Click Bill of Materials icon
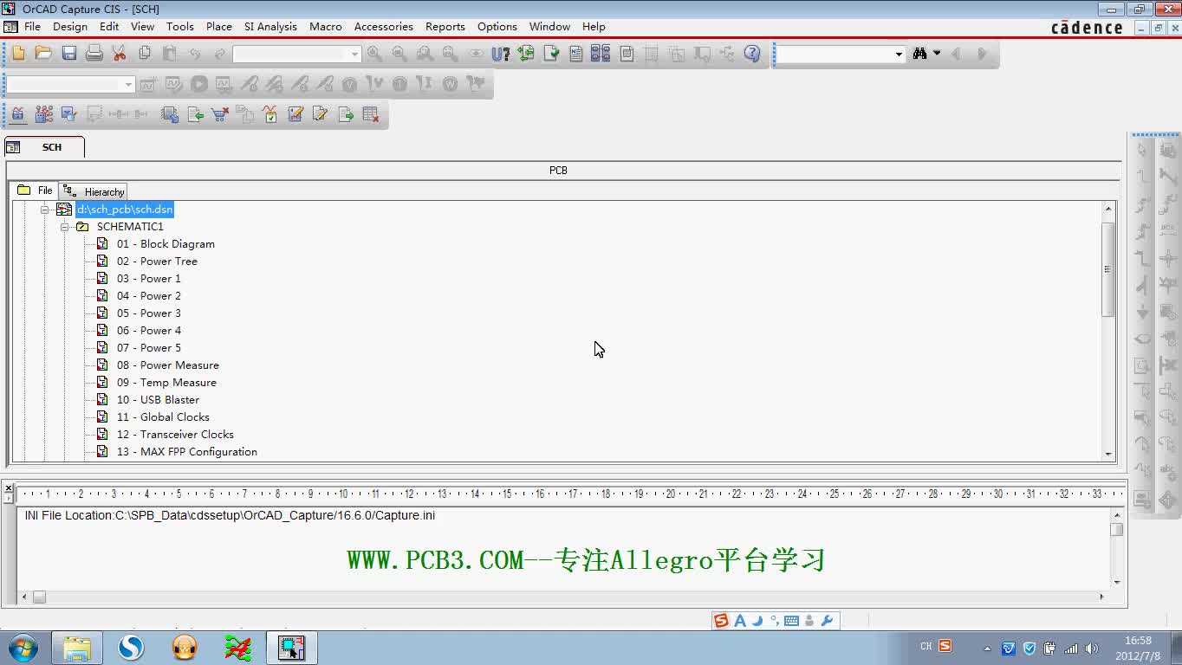 pos(627,54)
